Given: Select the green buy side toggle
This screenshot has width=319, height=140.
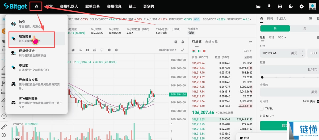Looking at the screenshot, I should coord(275,28).
